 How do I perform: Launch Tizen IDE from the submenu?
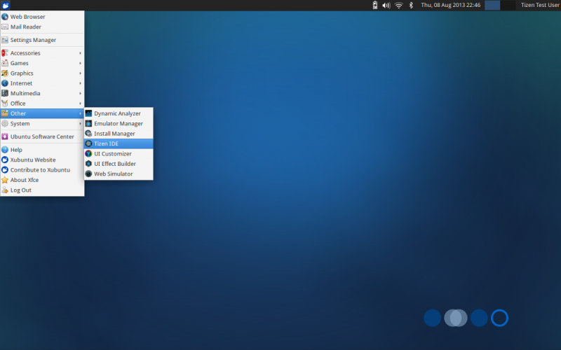click(x=119, y=143)
